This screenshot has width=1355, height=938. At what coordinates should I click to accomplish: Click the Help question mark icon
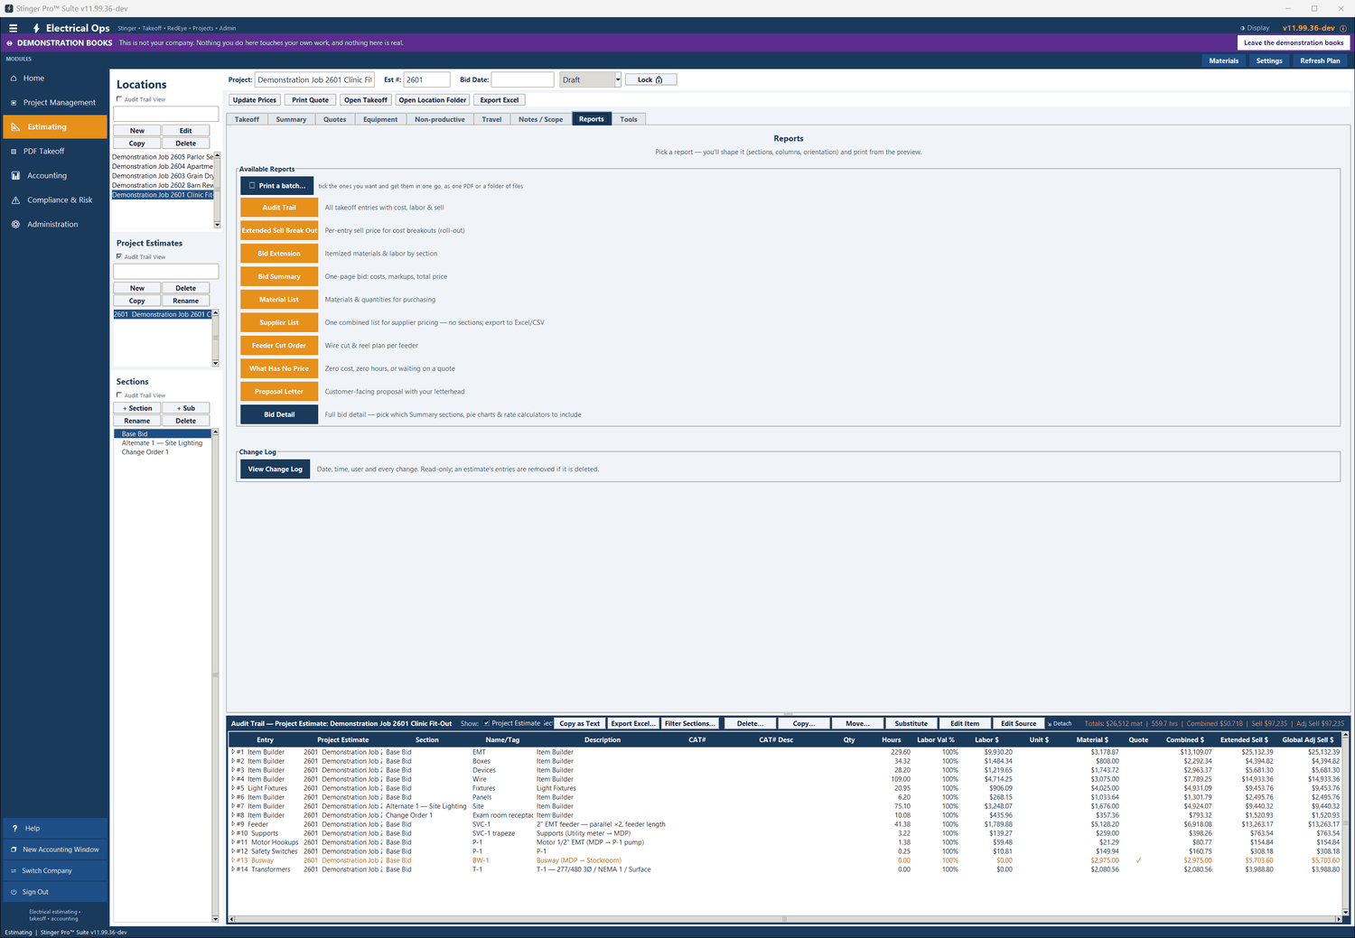point(14,829)
